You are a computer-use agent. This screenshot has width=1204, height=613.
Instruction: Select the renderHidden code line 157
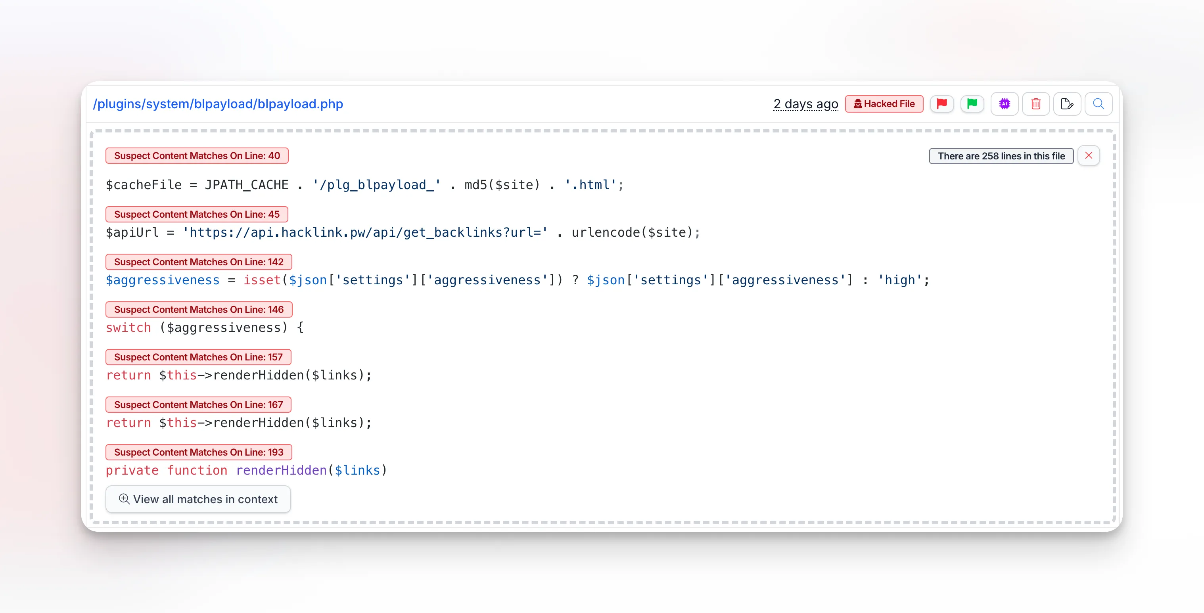click(239, 375)
